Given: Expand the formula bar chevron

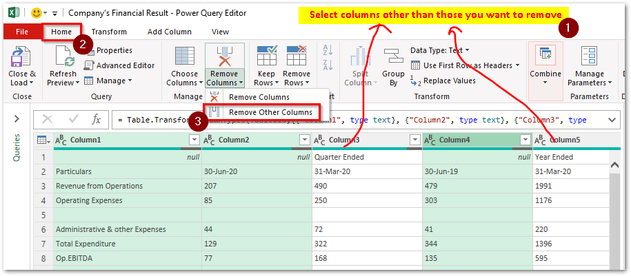Looking at the screenshot, I should pos(612,120).
